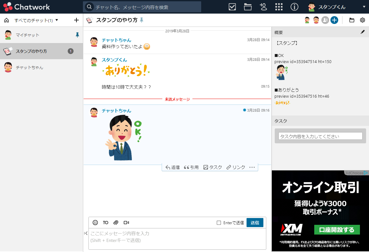Open task management from the top bar
369x252 pixels.
232,7
